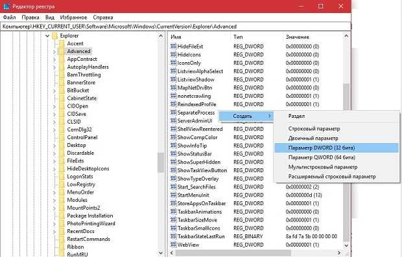Choose Расширяемый строковый параметр in submenu
402x257 pixels.
coord(337,177)
